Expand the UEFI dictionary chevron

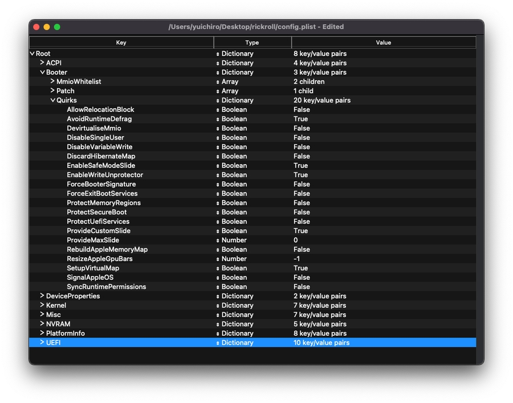tap(42, 343)
